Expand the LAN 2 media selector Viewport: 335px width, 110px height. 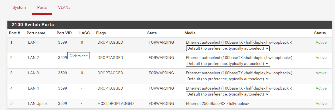228,64
